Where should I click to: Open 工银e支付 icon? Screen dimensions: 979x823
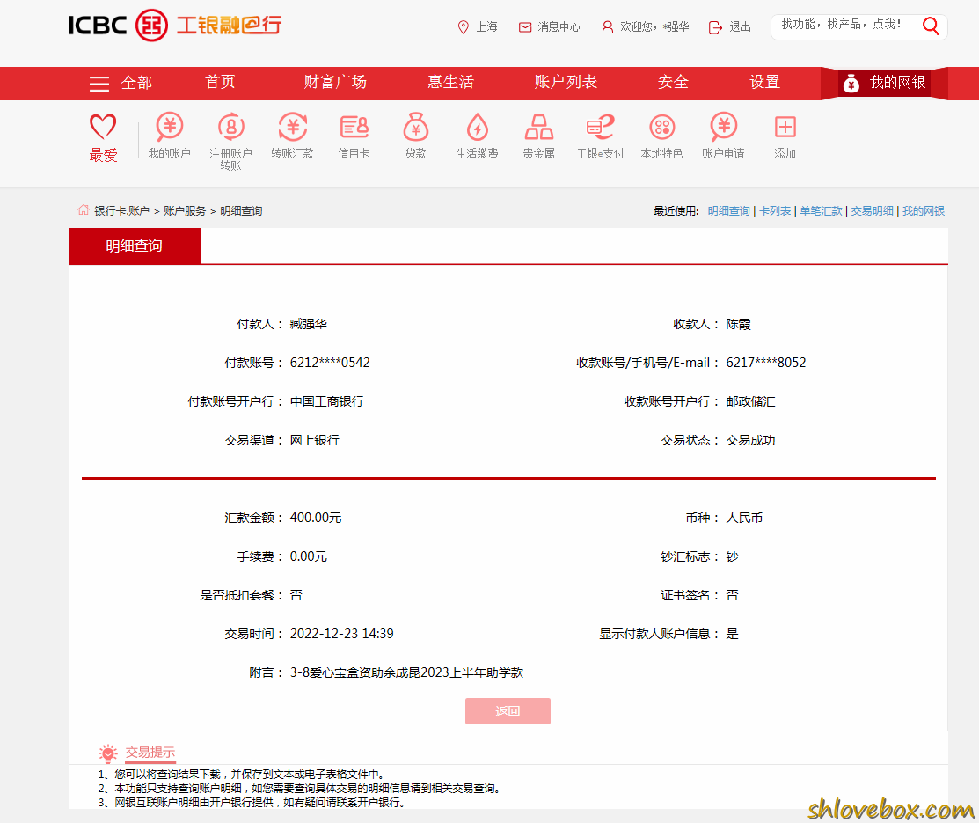coord(600,127)
